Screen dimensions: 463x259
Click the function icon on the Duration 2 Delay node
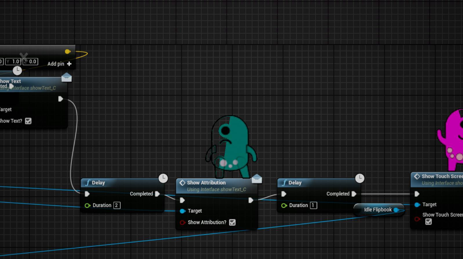pyautogui.click(x=88, y=183)
